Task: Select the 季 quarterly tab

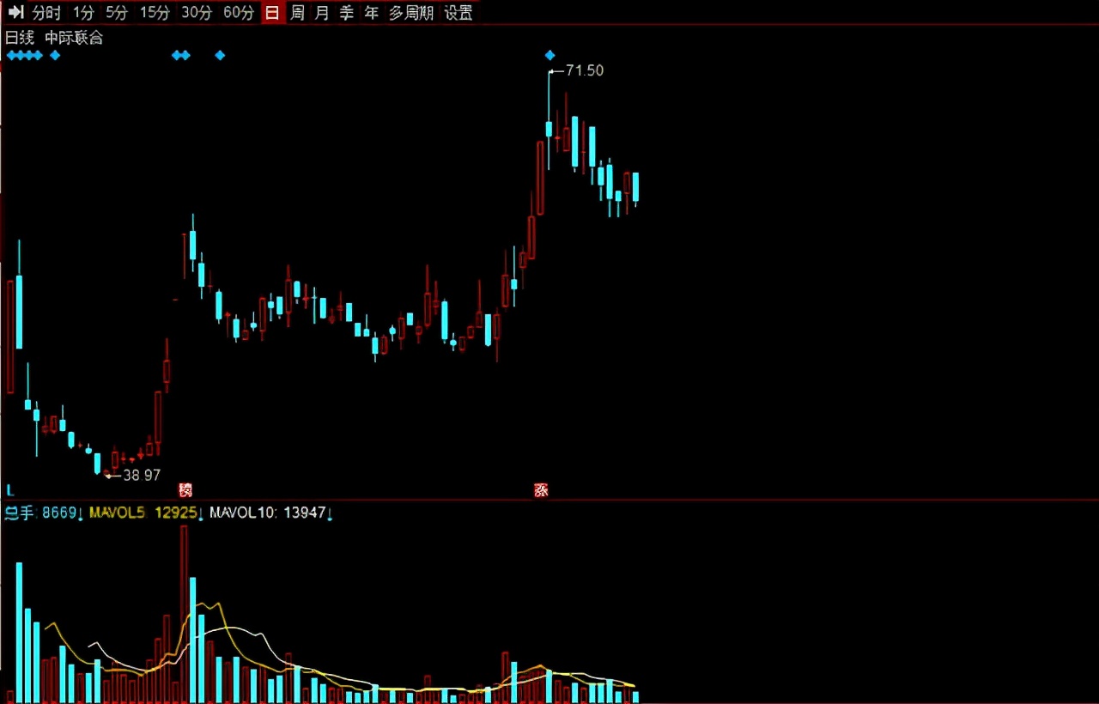Action: 347,12
